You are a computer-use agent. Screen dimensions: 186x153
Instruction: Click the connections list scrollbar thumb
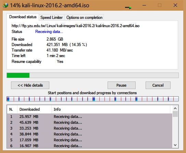(x=175, y=114)
